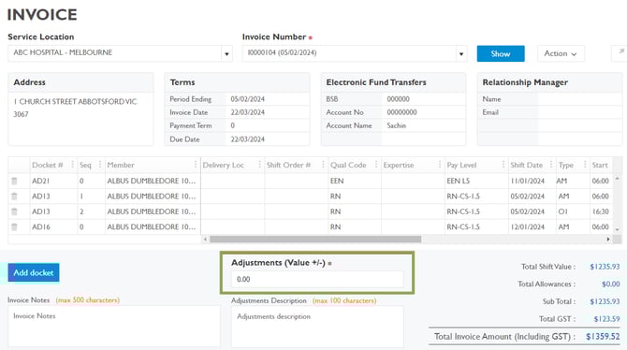Sort by the Expertise column header

pyautogui.click(x=399, y=165)
